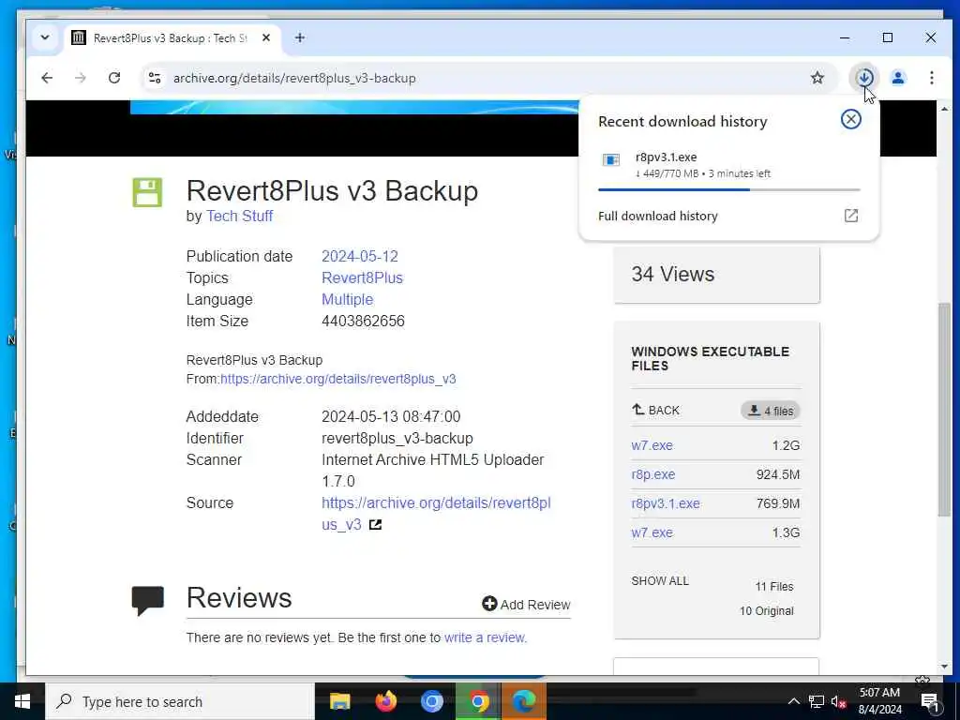Open the tab search dropdown arrow
This screenshot has width=960, height=720.
pos(45,37)
